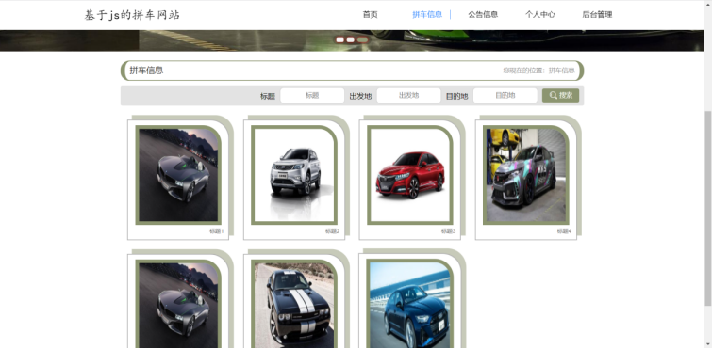712x349 pixels.
Task: Go to 公告信息 page
Action: (x=483, y=14)
